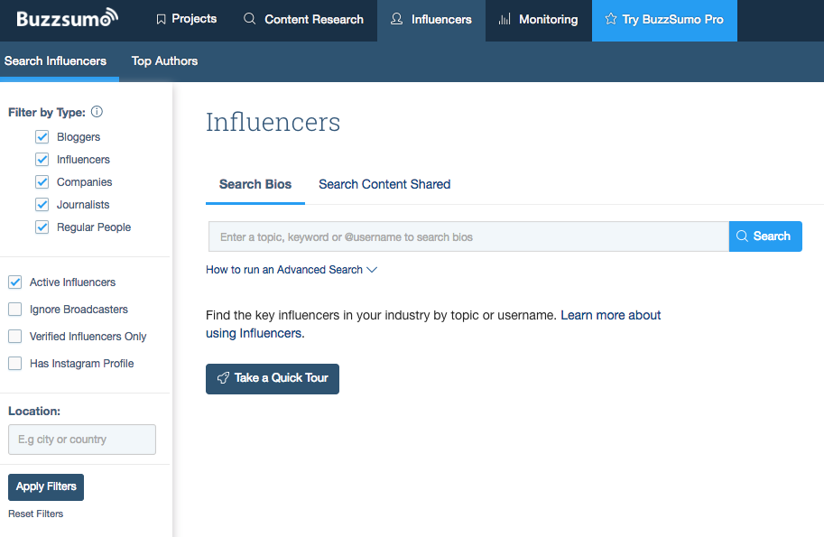Click the star icon on Try BuzzSumo Pro
Image resolution: width=824 pixels, height=537 pixels.
click(x=611, y=19)
